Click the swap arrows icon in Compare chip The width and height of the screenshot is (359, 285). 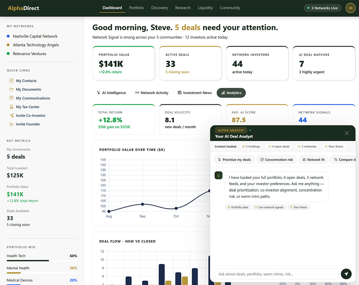click(x=336, y=160)
